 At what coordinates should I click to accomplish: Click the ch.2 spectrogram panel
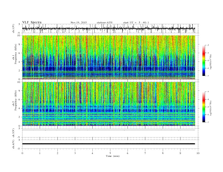pyautogui.click(x=109, y=104)
